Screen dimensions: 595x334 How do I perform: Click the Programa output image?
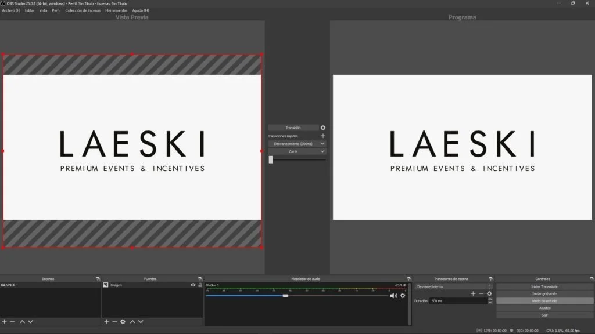click(x=462, y=147)
